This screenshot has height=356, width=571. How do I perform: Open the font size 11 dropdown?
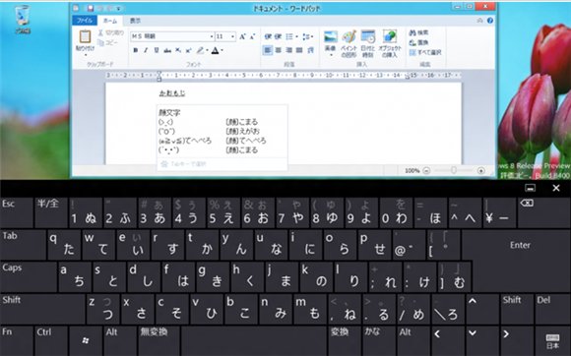(233, 36)
